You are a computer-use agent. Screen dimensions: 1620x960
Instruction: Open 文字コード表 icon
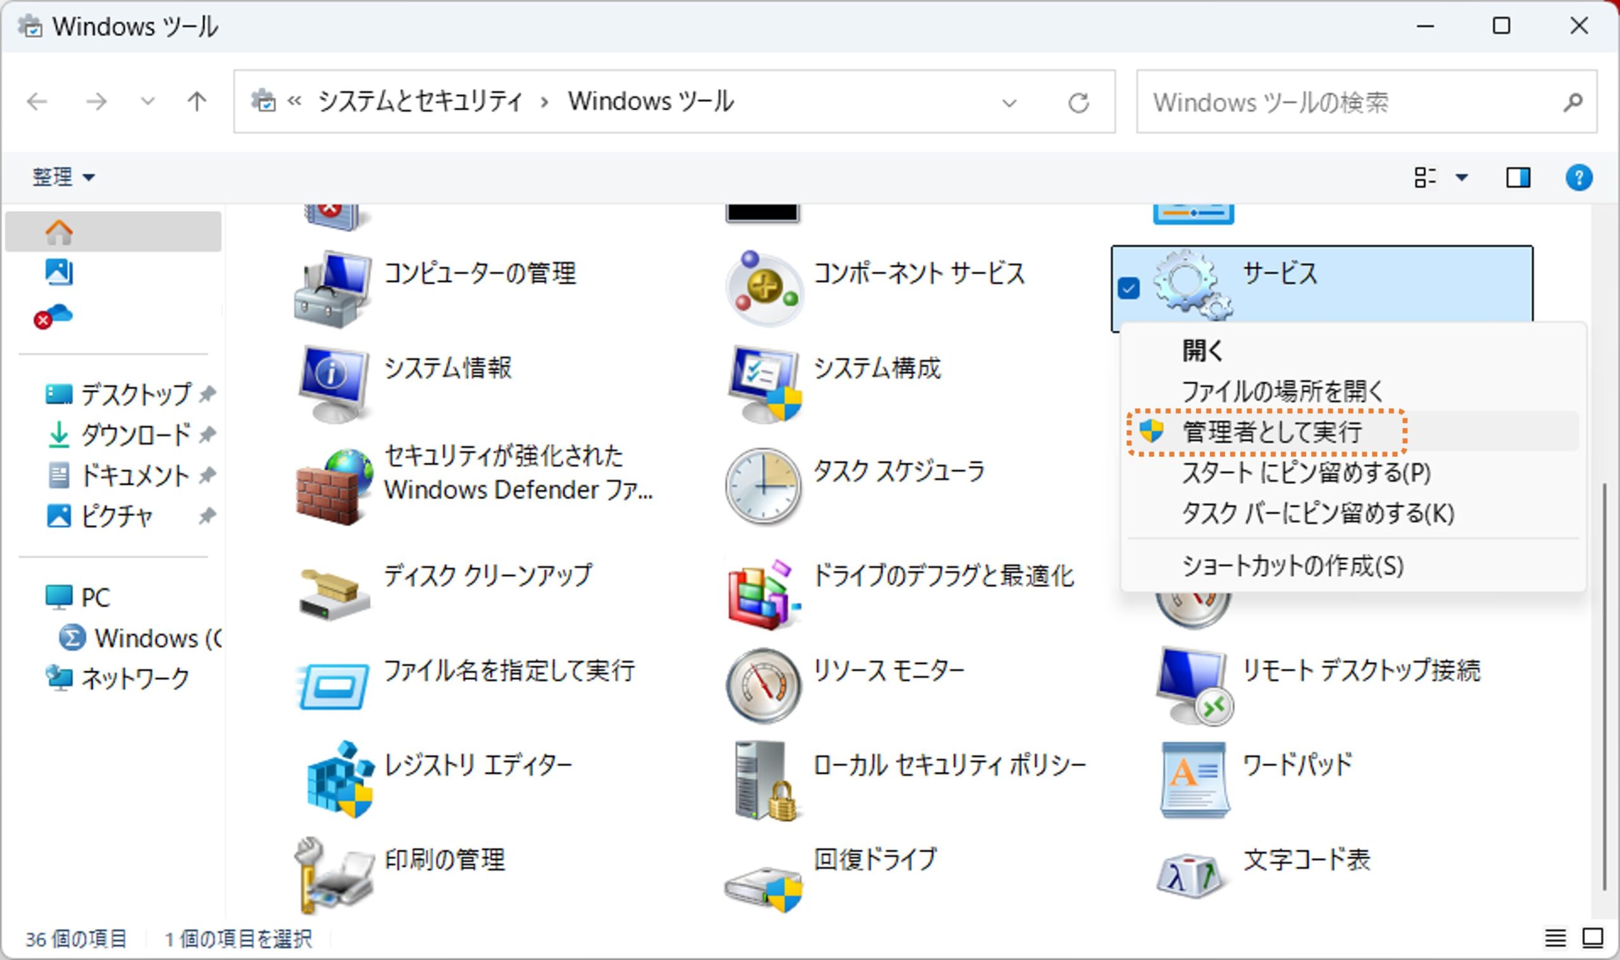(x=1191, y=876)
